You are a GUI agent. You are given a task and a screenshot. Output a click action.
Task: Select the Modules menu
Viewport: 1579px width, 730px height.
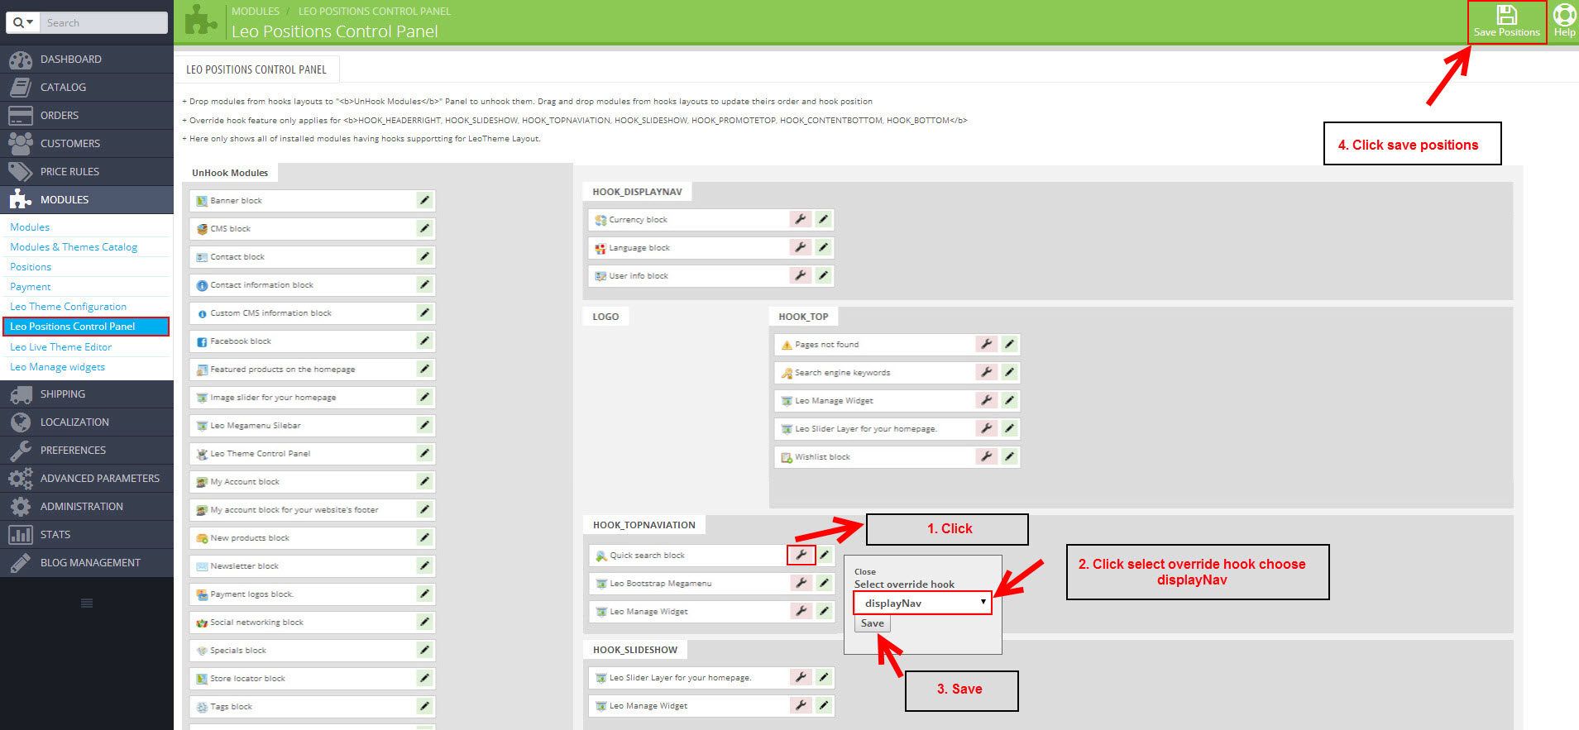pyautogui.click(x=87, y=199)
